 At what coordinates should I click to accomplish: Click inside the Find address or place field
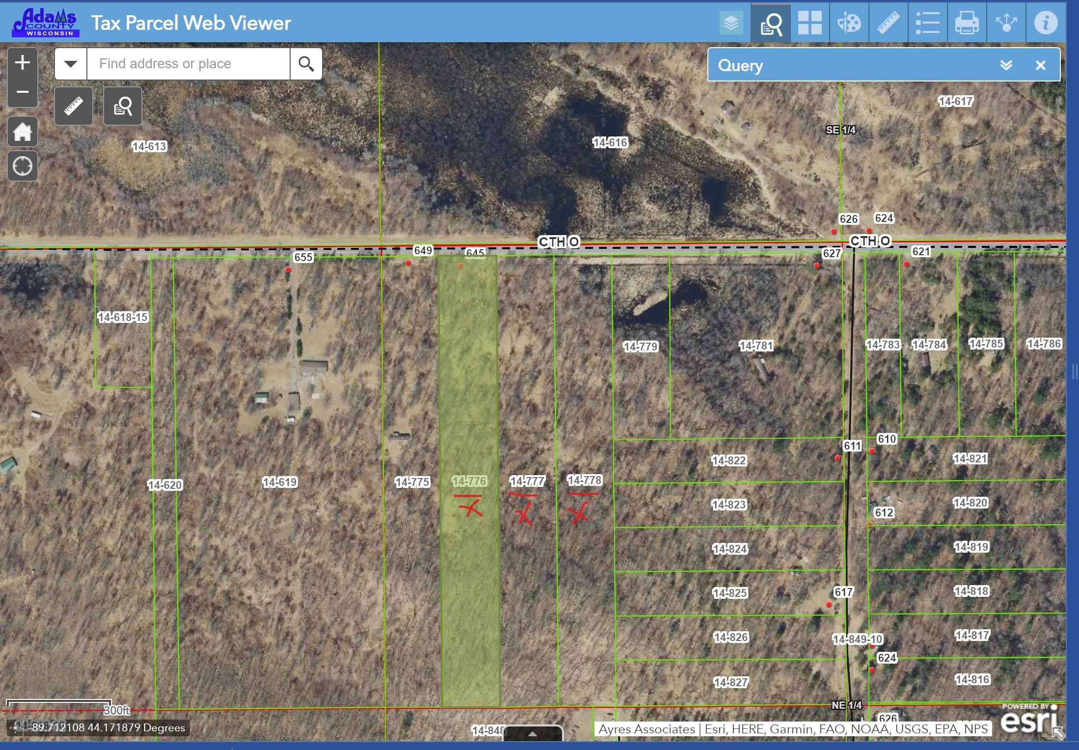(x=188, y=63)
